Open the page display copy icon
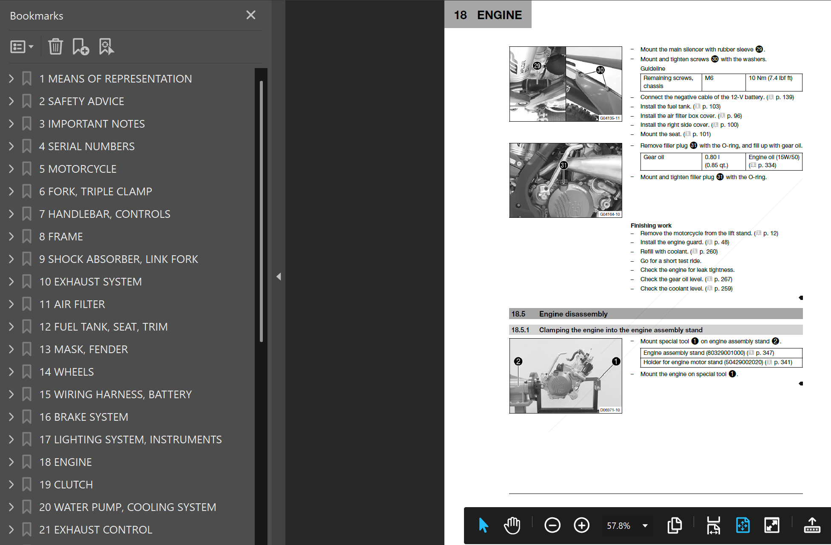This screenshot has height=545, width=831. pyautogui.click(x=674, y=525)
